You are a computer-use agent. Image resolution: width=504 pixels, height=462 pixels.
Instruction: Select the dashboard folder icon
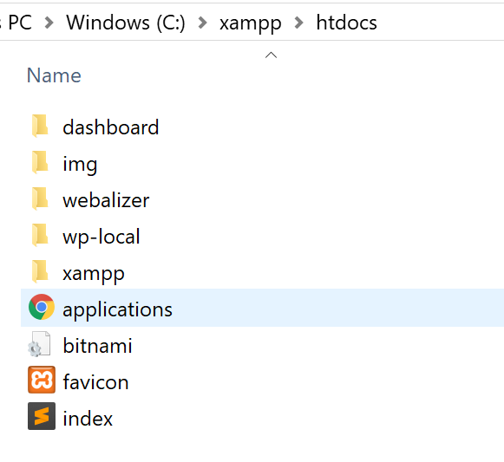(40, 126)
